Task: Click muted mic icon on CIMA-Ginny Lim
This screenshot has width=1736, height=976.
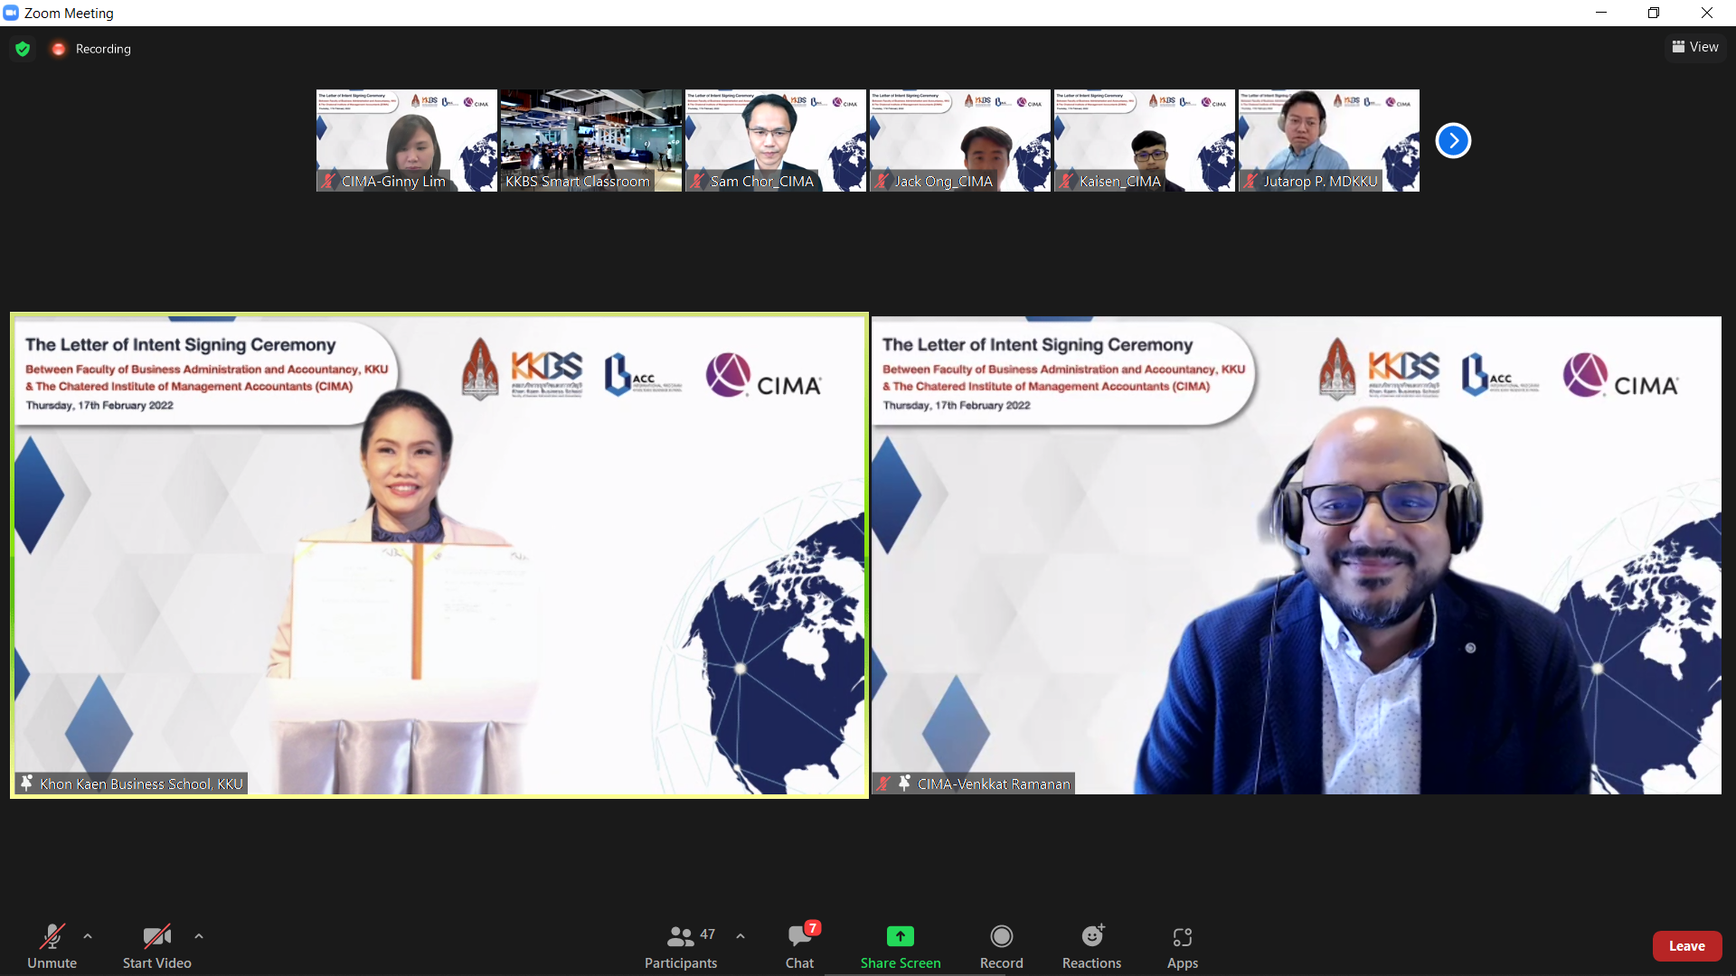Action: pos(328,181)
